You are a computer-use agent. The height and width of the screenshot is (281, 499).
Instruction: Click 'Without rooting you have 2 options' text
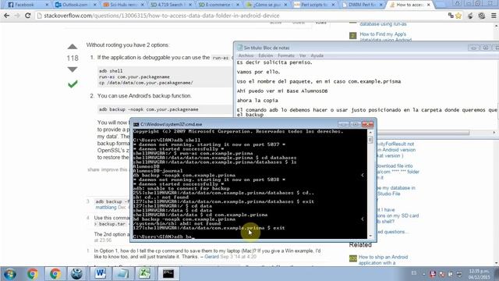pyautogui.click(x=128, y=45)
